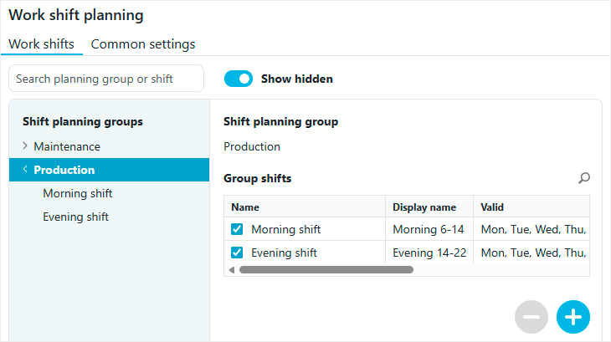Sort by the Display name column header
The width and height of the screenshot is (611, 342).
pos(425,207)
